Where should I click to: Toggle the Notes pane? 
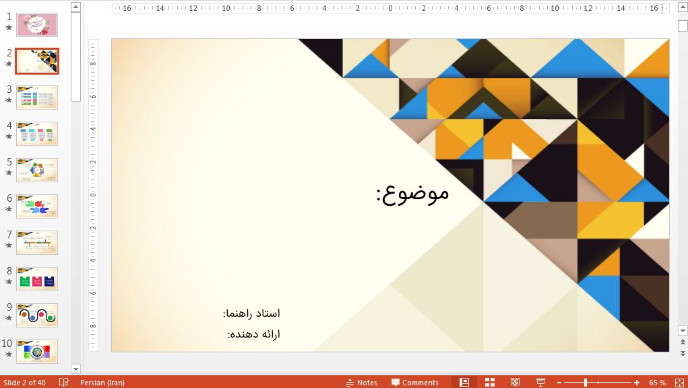coord(361,382)
